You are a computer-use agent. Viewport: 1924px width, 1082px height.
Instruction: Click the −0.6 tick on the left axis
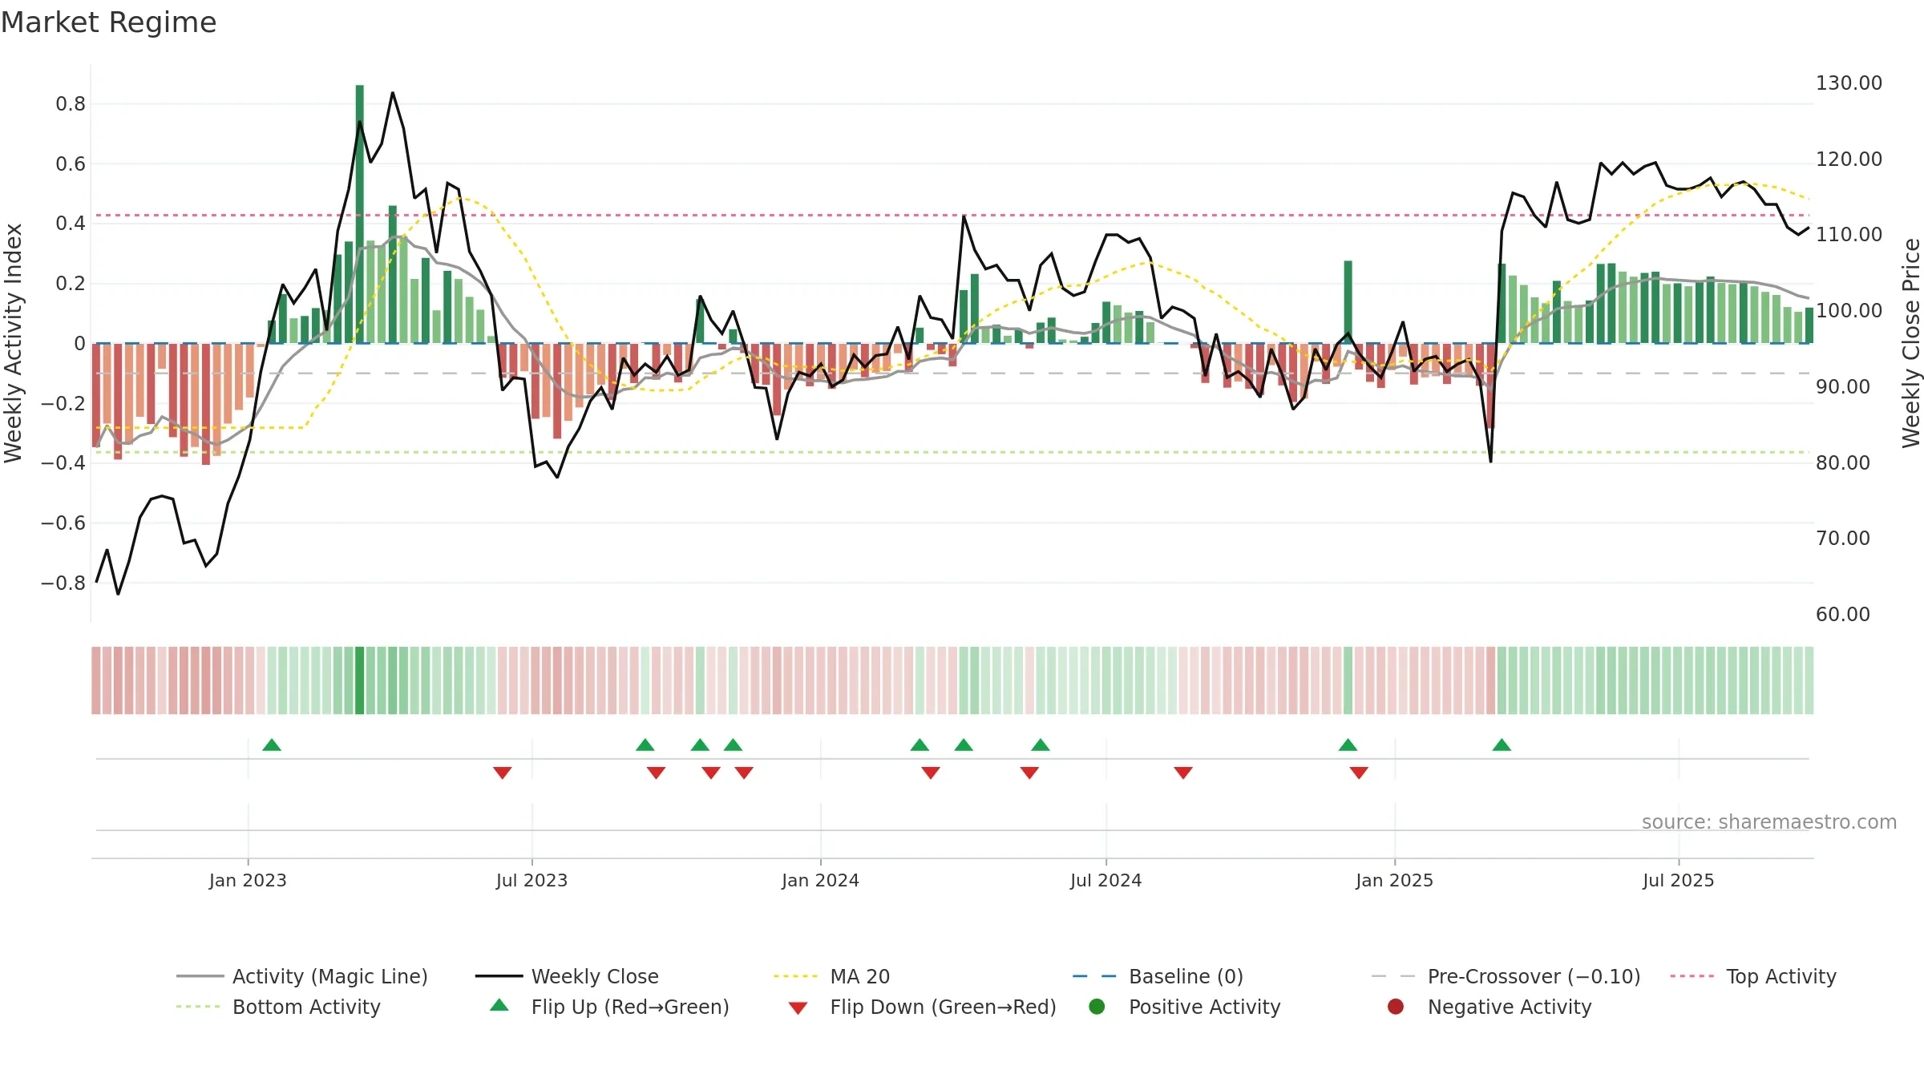click(63, 523)
